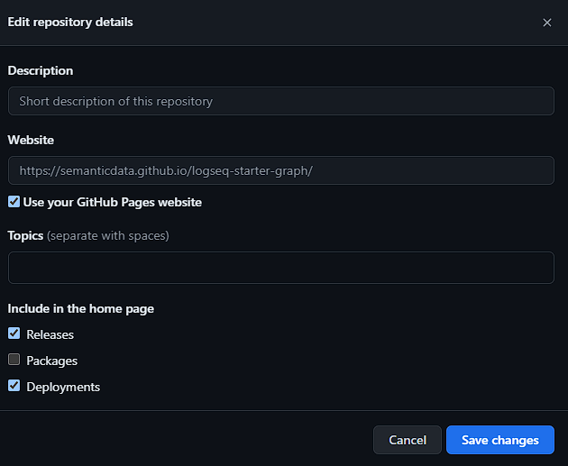The width and height of the screenshot is (568, 466).
Task: Uncheck Use your GitHub Pages website
Action: (x=14, y=202)
